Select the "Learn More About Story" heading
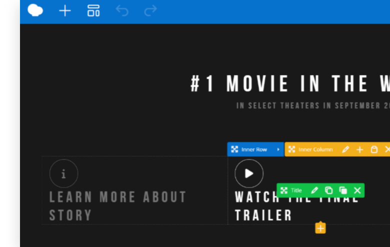 tap(118, 206)
